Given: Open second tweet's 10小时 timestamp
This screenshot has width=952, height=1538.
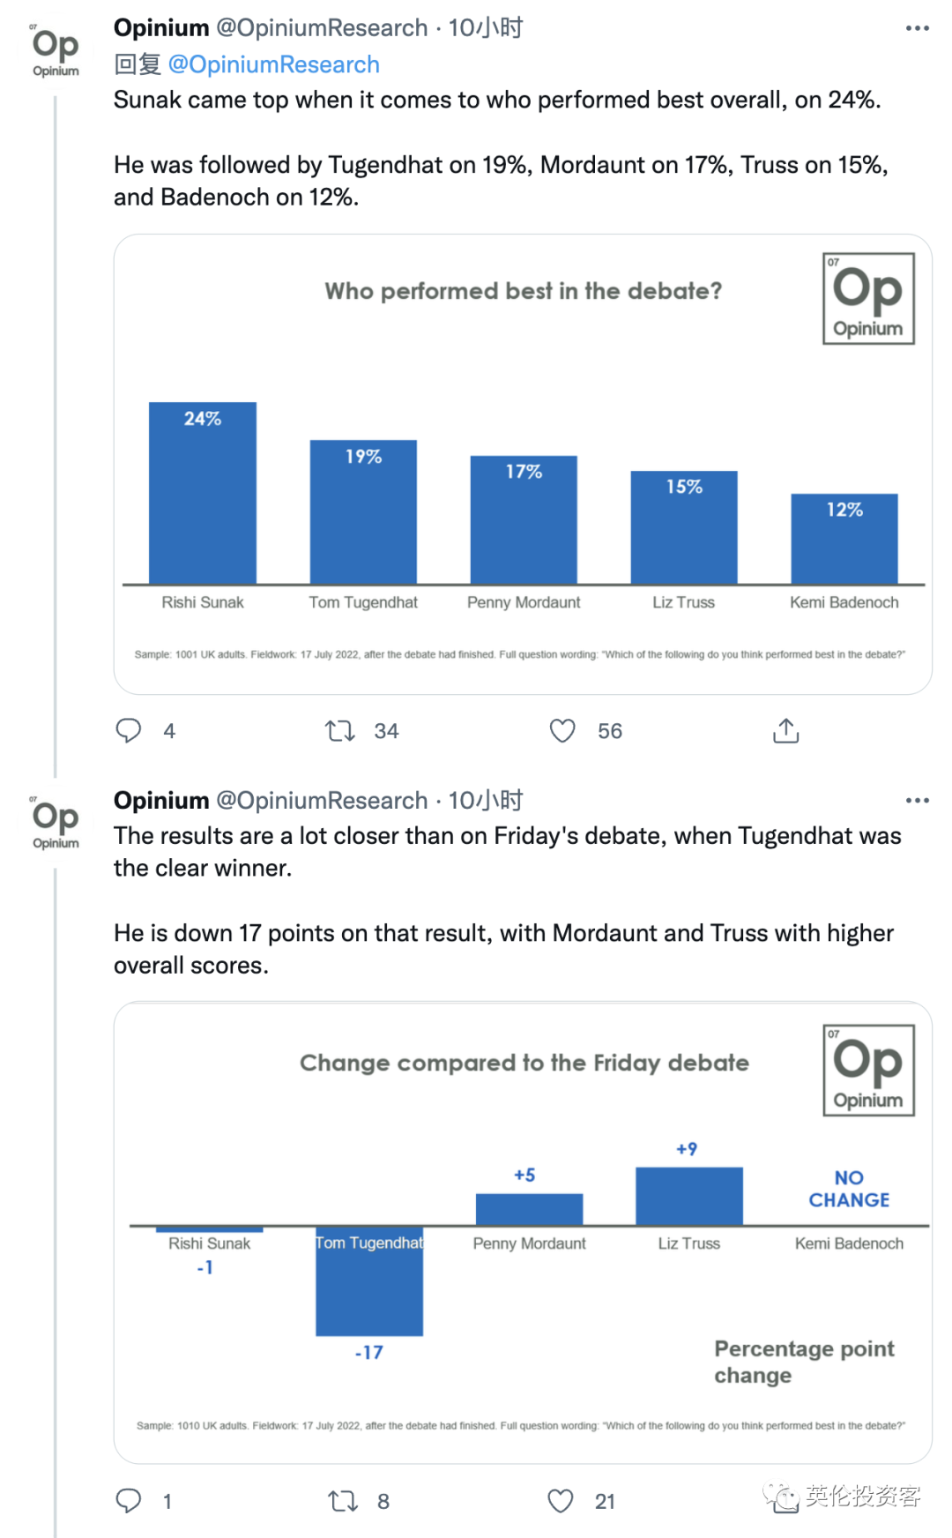Looking at the screenshot, I should (486, 800).
